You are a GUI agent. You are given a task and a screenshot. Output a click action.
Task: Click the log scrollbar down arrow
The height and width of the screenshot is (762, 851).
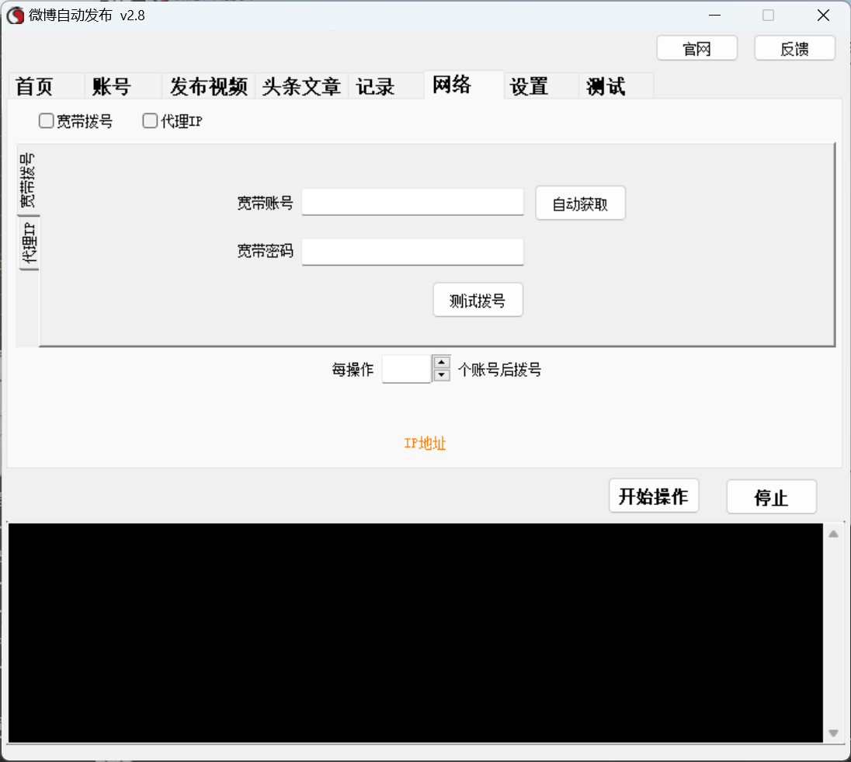(834, 733)
